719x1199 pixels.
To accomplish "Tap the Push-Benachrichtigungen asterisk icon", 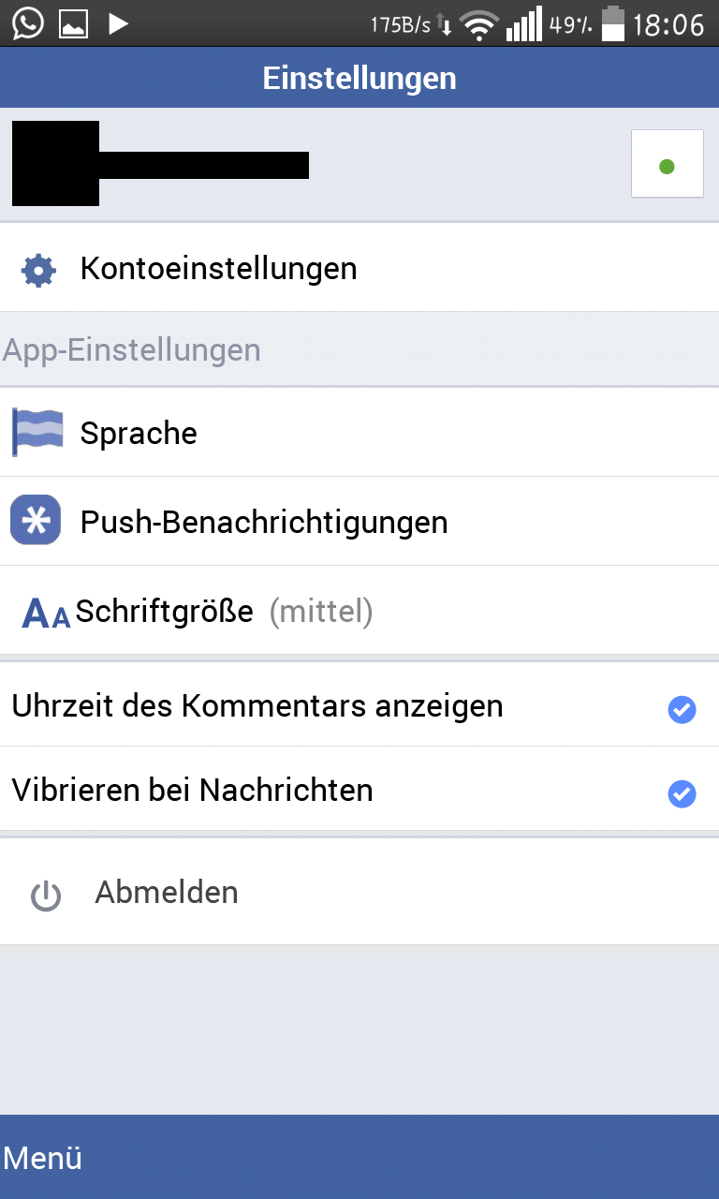I will (36, 521).
